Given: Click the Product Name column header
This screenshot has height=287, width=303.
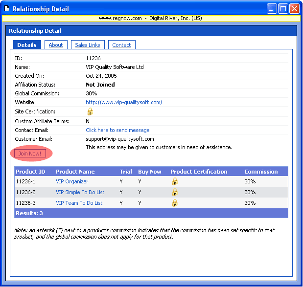Looking at the screenshot, I should pyautogui.click(x=75, y=172).
